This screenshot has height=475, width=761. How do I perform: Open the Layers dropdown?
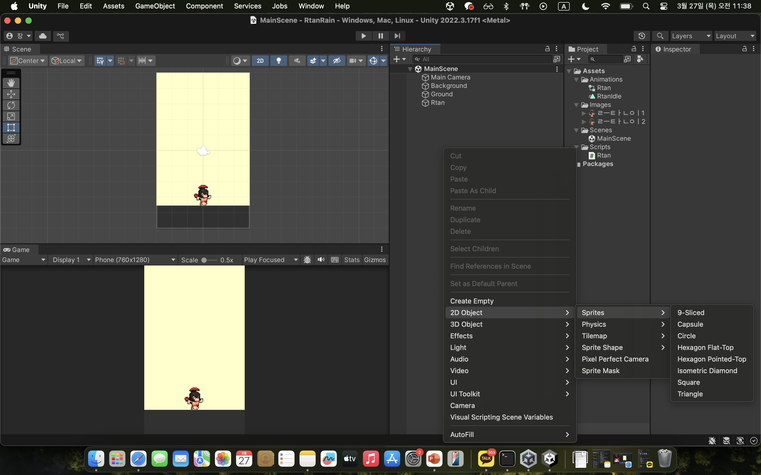coord(691,36)
